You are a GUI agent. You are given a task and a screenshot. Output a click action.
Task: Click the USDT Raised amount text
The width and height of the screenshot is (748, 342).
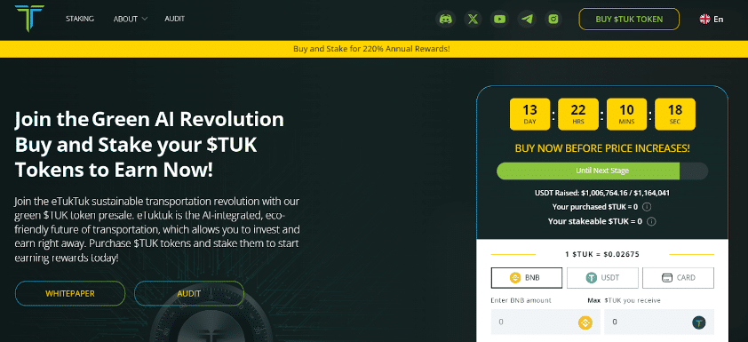click(x=602, y=193)
